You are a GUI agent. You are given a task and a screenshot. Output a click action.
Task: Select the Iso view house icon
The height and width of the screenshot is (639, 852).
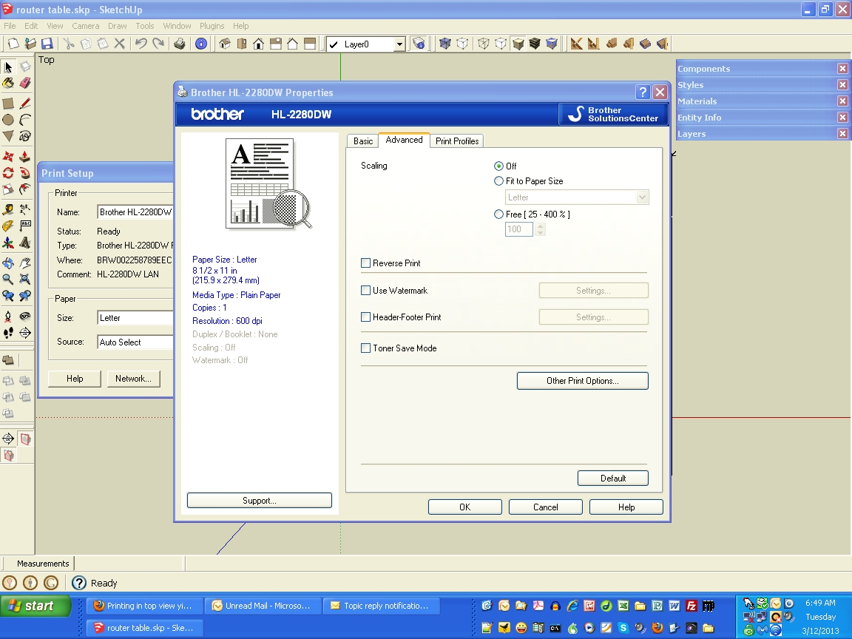(226, 44)
